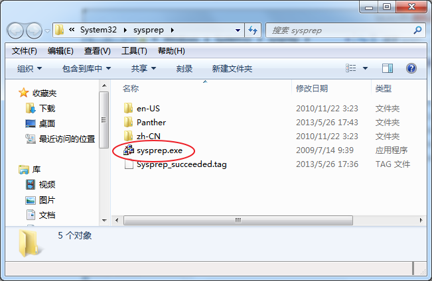Expand the view options dropdown arrow
432x281 pixels.
pos(366,68)
